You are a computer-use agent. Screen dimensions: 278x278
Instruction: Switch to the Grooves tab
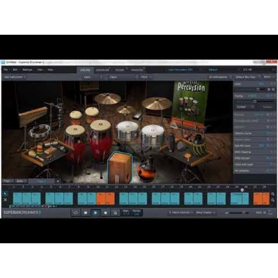point(102,69)
